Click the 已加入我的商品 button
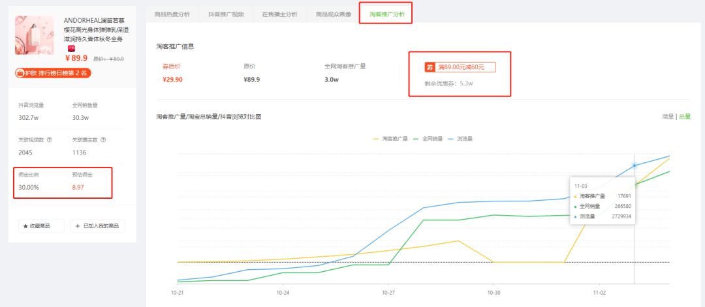Screen dimensions: 705x307 pos(97,226)
